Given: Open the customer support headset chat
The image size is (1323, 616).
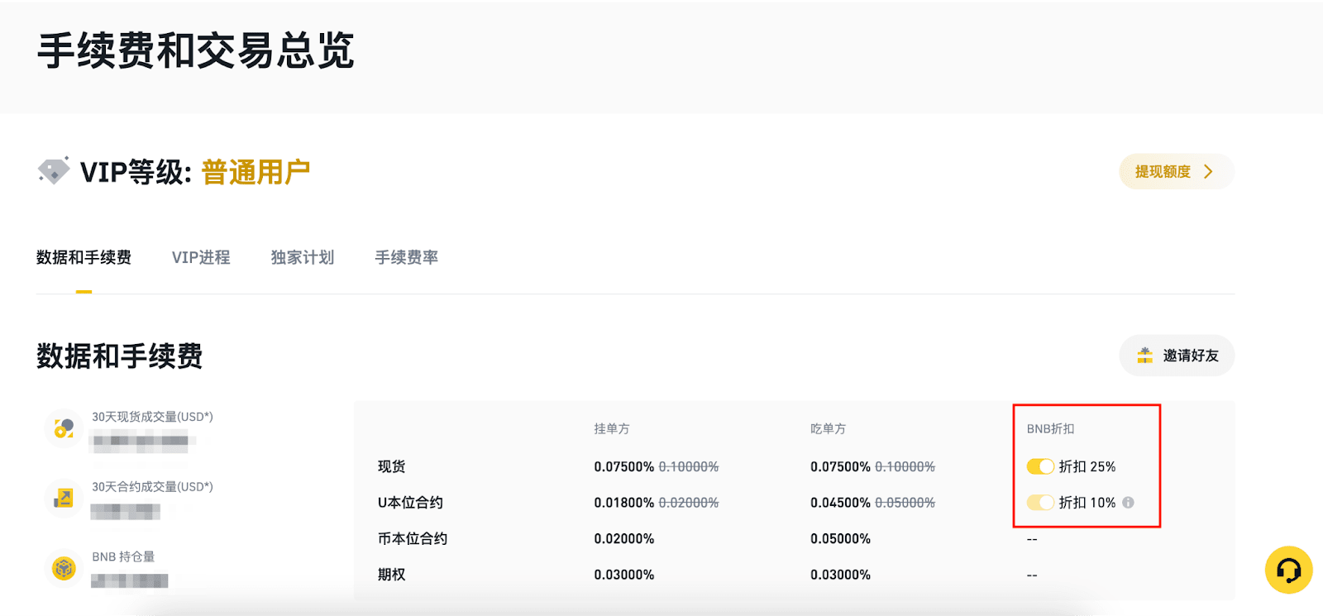Looking at the screenshot, I should pos(1288,570).
